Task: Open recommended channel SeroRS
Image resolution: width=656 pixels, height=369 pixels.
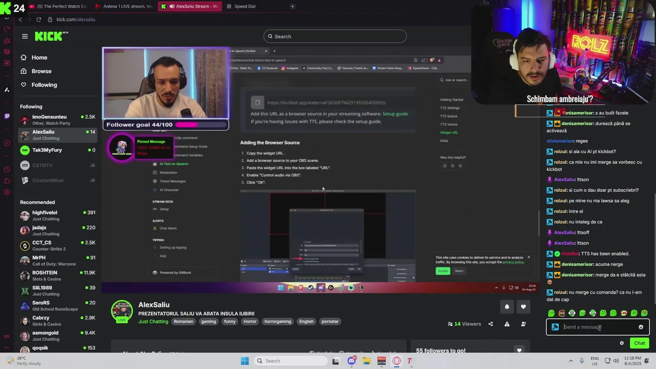Action: point(57,306)
